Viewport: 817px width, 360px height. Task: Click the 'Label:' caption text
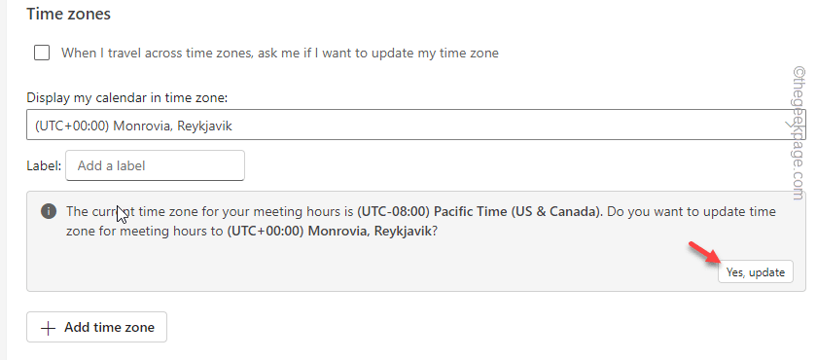click(x=45, y=166)
